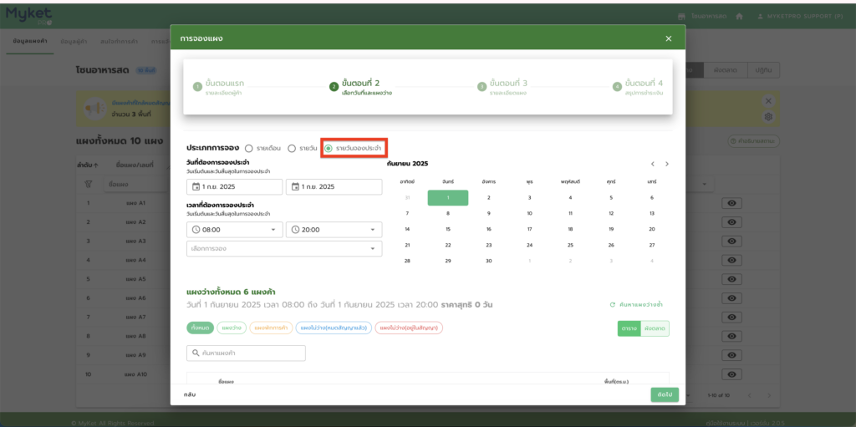Go to previous month in calendar
The image size is (856, 427).
(x=652, y=164)
